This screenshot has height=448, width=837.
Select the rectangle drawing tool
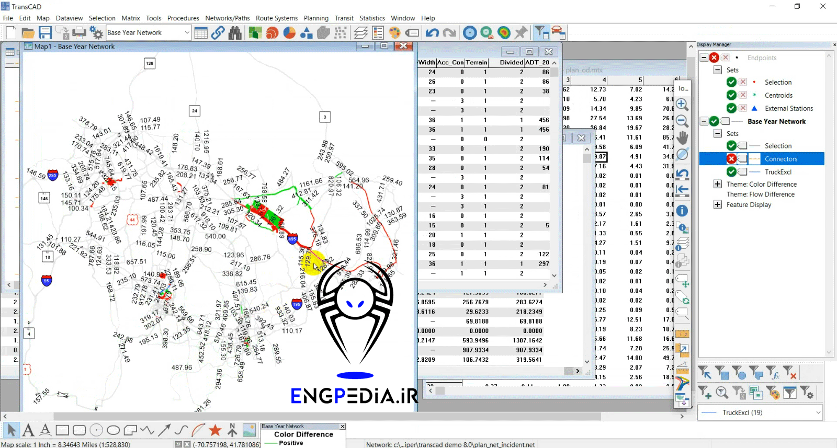[x=62, y=430]
